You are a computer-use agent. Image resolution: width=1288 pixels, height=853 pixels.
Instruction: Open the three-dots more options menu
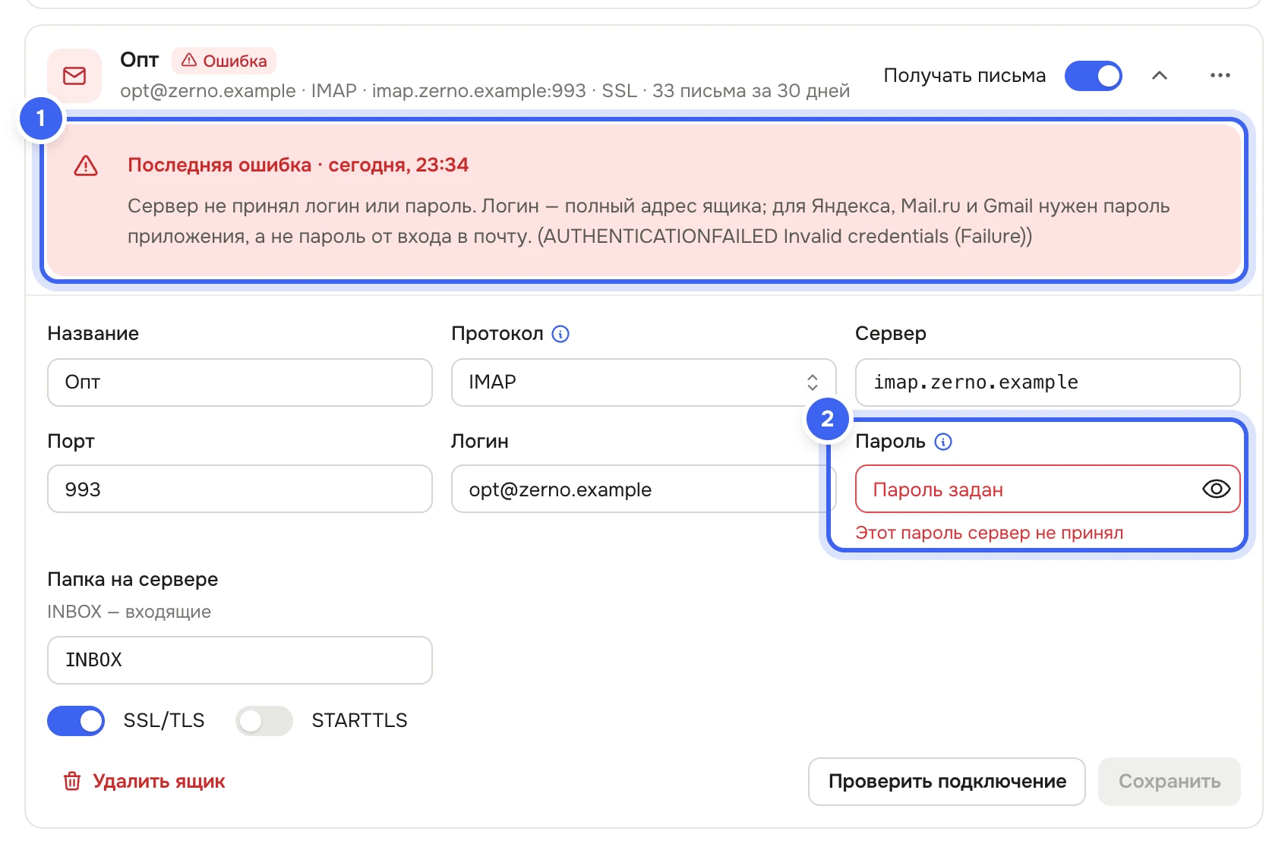click(x=1220, y=75)
